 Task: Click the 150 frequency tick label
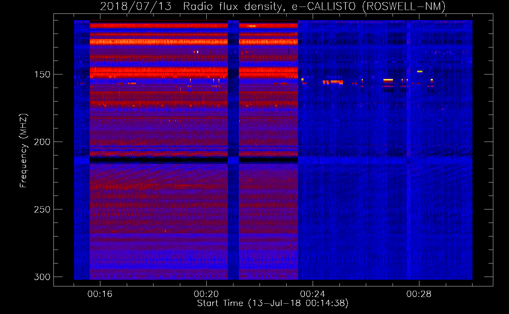click(x=42, y=74)
